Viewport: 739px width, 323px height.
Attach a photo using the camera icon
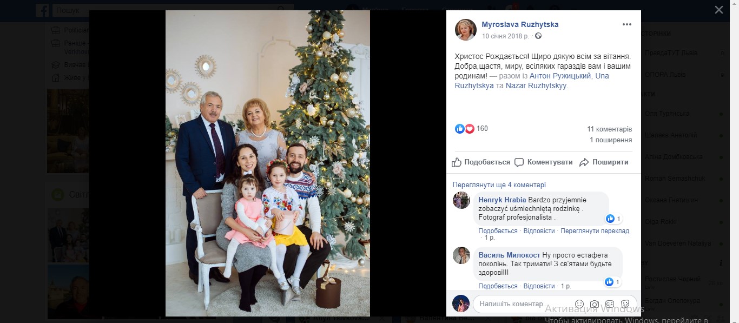tap(595, 304)
